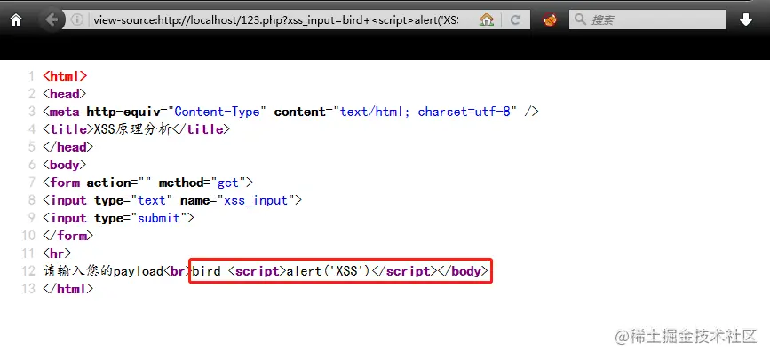Click line number 12
Viewport: 770px width, 358px height.
click(28, 271)
